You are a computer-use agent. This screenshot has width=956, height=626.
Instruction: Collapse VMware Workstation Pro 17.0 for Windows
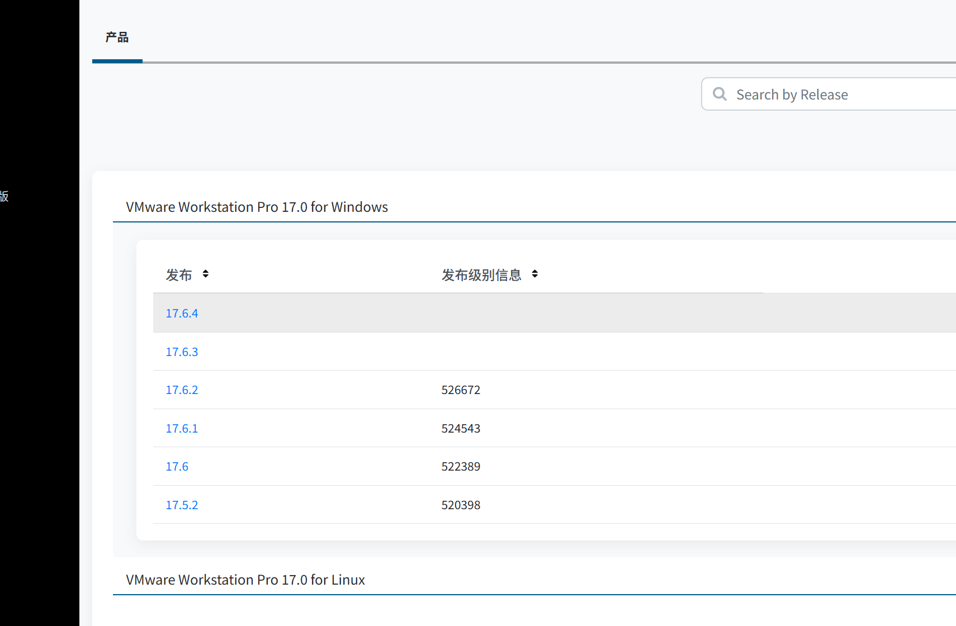click(x=257, y=207)
